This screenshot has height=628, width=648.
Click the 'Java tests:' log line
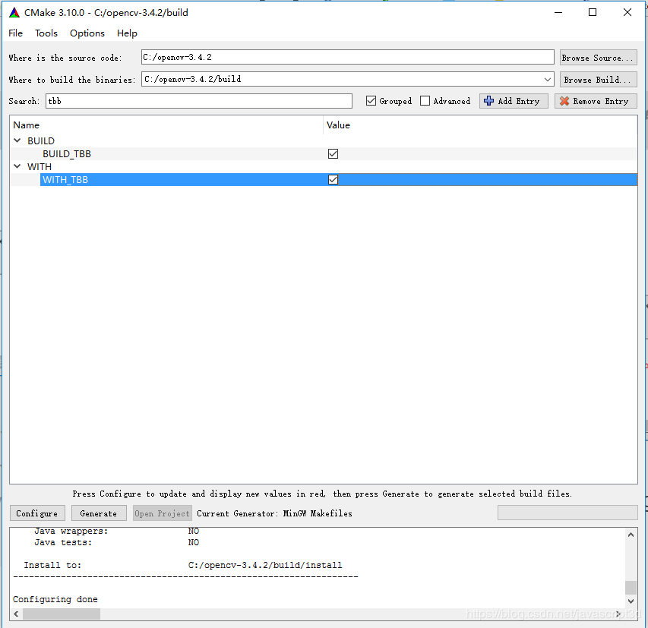(116, 542)
